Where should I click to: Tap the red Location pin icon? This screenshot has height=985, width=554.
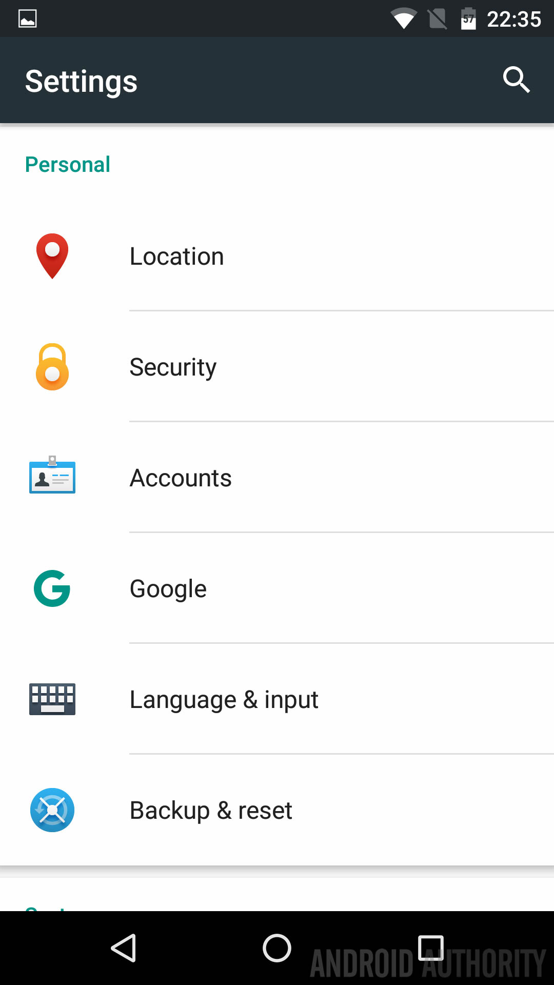[x=52, y=256]
